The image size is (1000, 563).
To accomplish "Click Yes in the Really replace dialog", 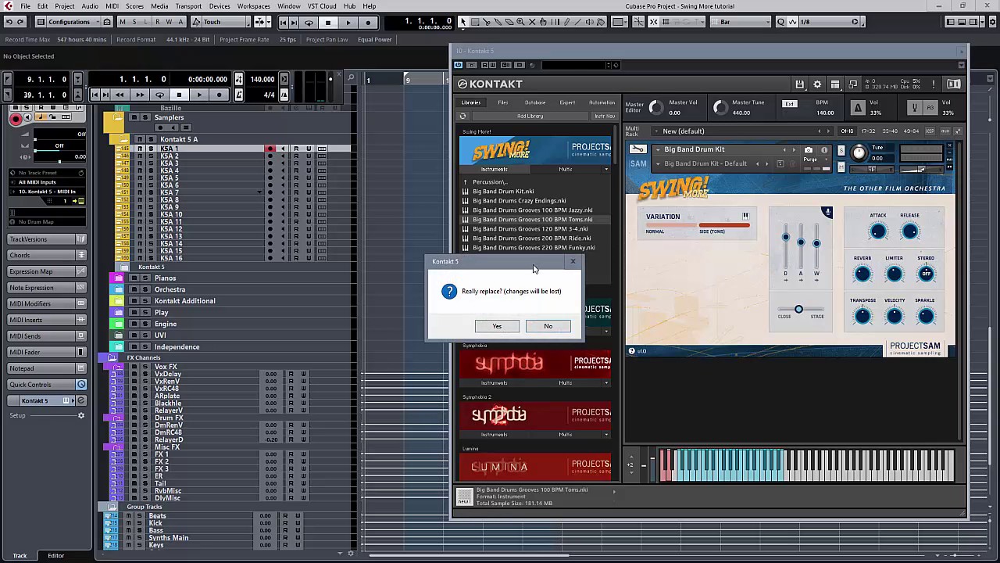I will click(x=497, y=326).
